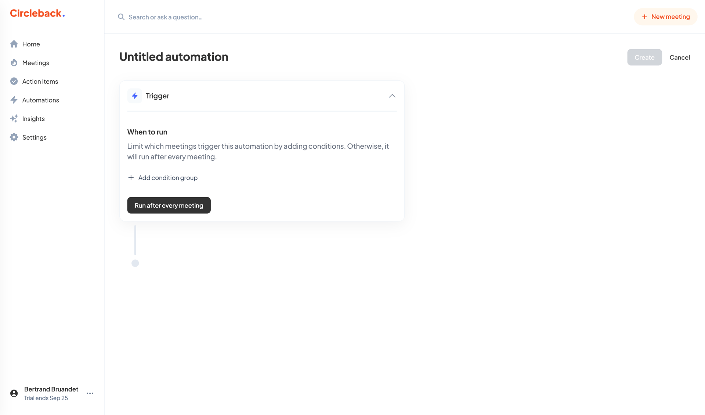Click the Trigger lightning badge icon

[135, 95]
